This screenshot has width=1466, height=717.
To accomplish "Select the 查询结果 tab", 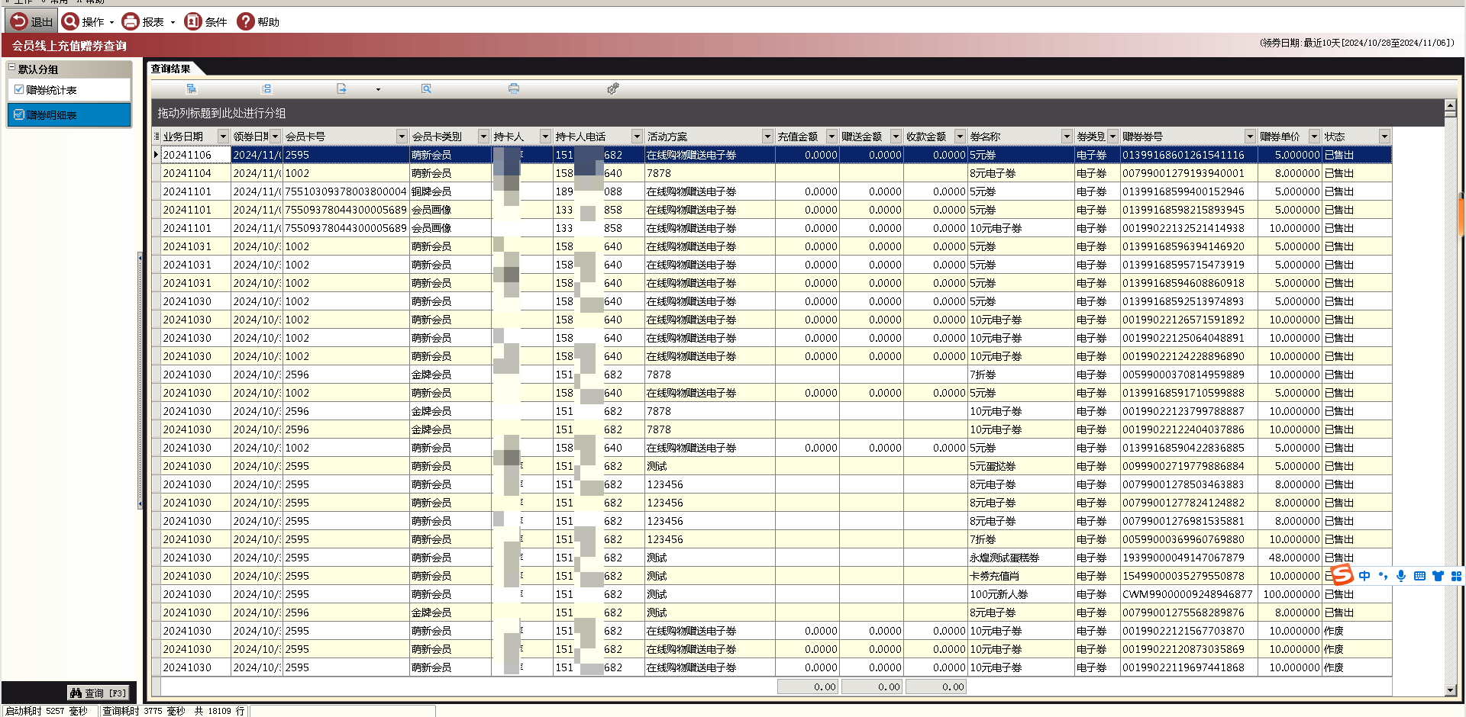I will [x=171, y=69].
